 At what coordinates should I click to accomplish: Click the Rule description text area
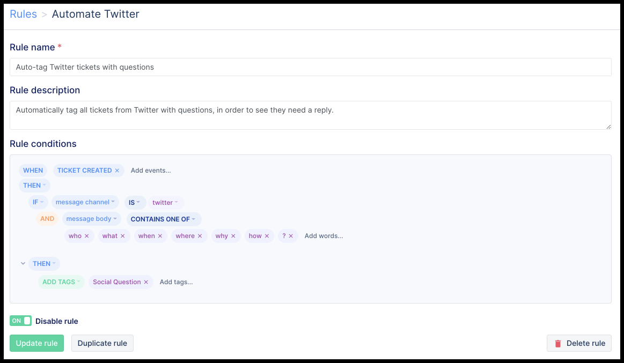[311, 115]
